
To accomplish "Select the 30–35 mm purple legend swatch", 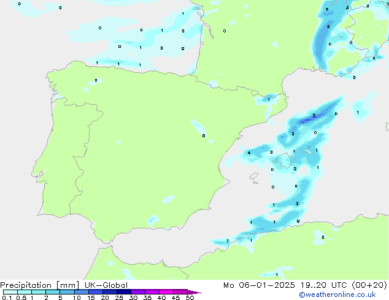I will click(x=138, y=292).
